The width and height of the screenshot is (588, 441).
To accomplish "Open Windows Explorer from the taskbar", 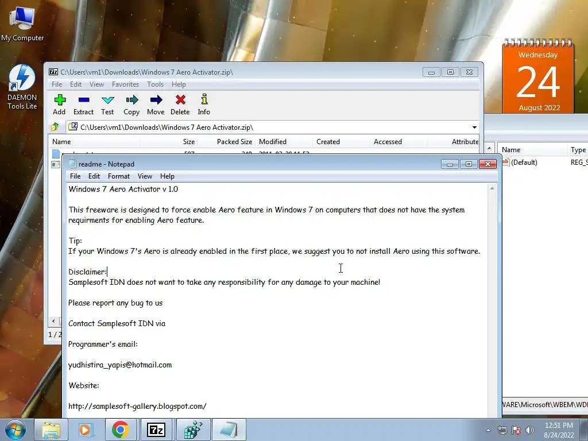I will 51,430.
